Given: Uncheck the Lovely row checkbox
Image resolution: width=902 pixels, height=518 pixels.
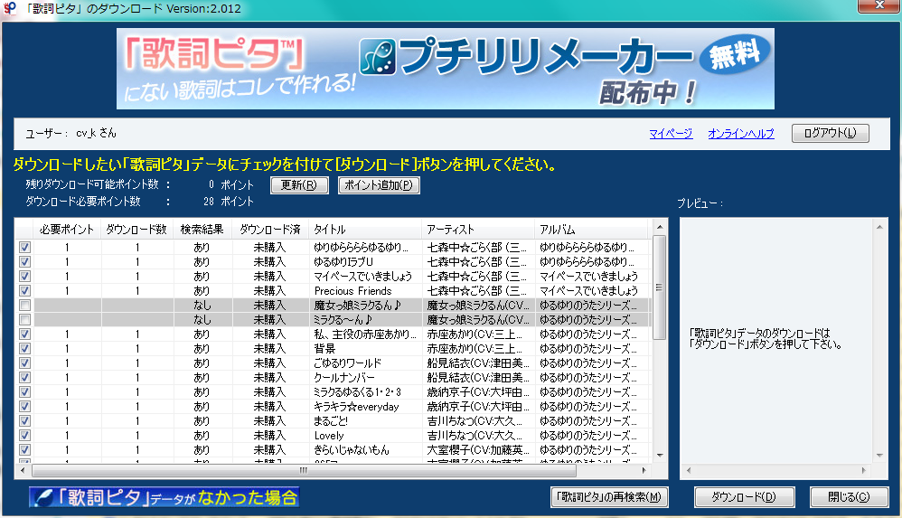Looking at the screenshot, I should pyautogui.click(x=24, y=436).
